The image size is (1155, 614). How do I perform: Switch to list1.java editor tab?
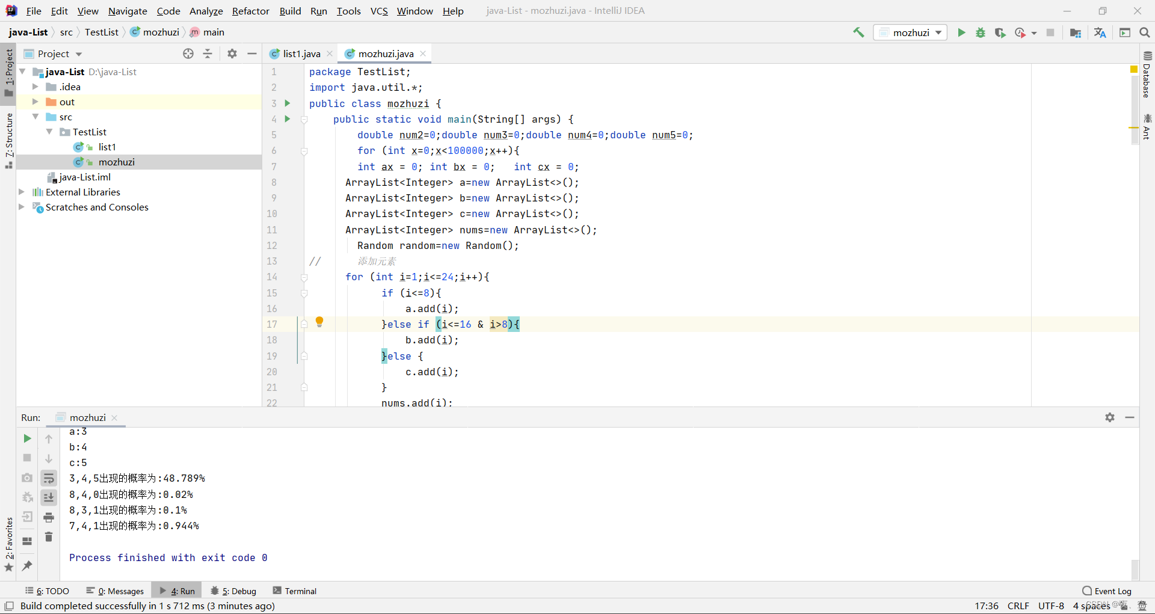(301, 54)
